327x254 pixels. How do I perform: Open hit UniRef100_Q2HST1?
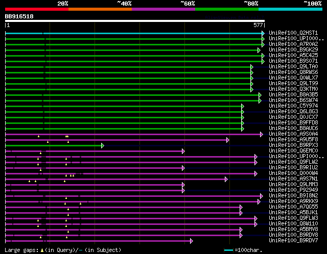click(x=293, y=33)
